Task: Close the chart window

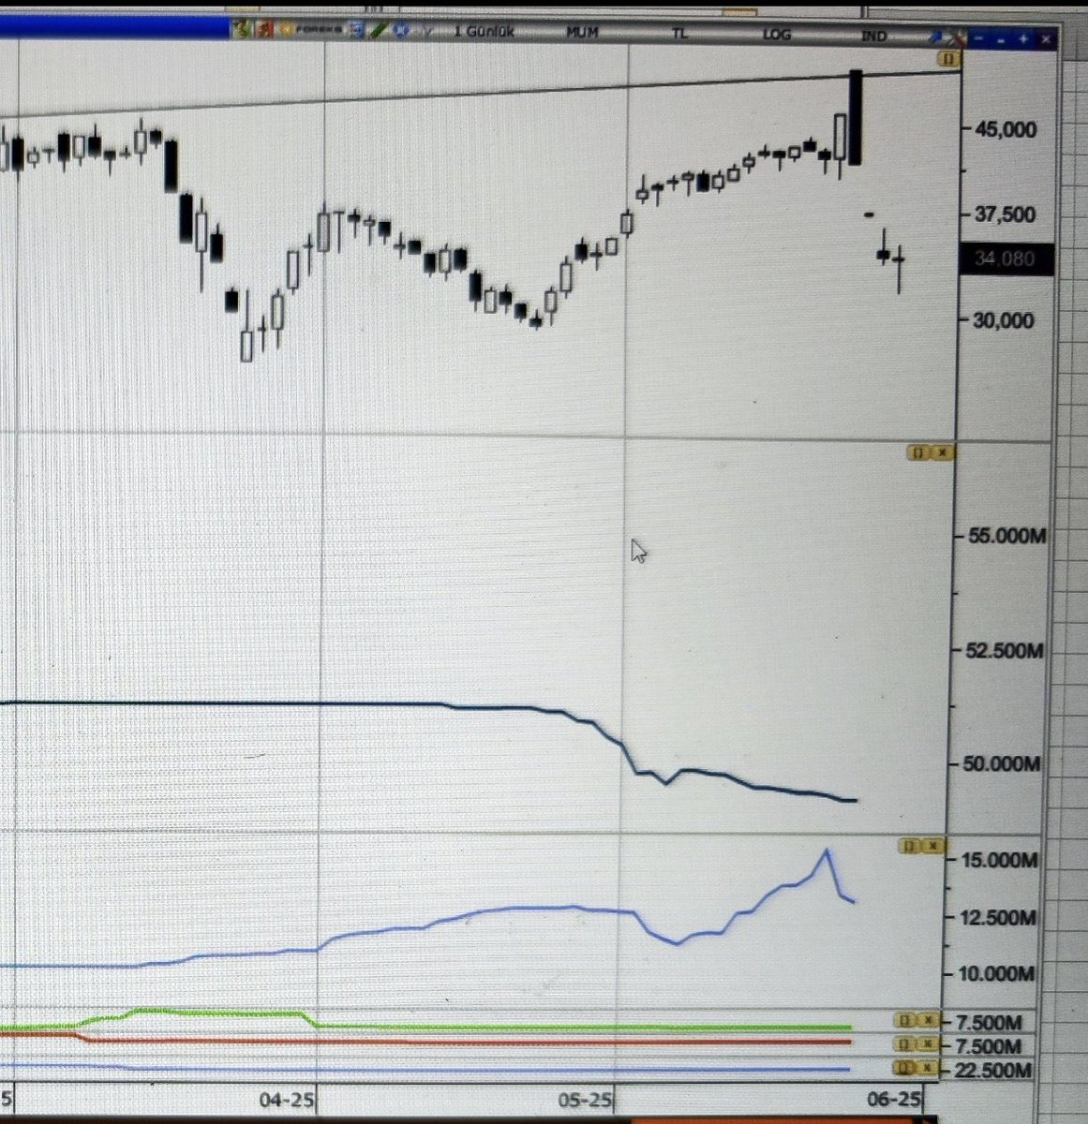Action: pyautogui.click(x=1046, y=39)
